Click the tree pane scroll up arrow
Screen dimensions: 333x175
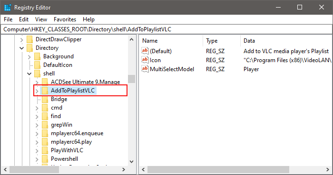point(131,39)
